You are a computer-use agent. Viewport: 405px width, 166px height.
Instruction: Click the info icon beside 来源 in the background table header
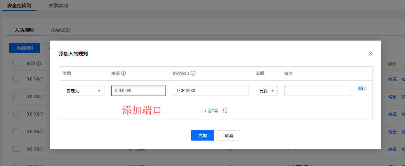(39, 64)
